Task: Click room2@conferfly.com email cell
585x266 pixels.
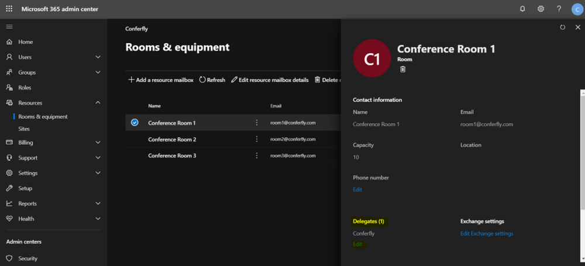Action: [x=293, y=139]
